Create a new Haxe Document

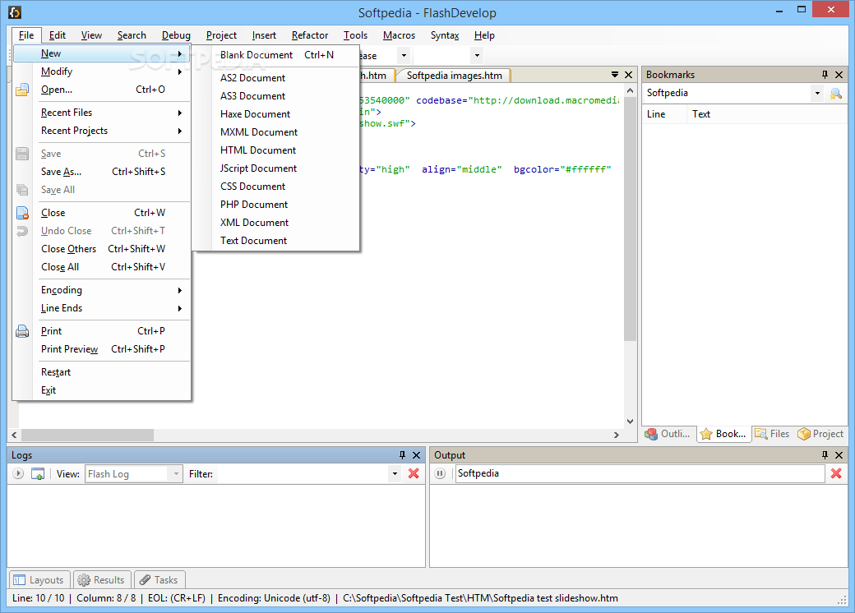tap(277, 114)
